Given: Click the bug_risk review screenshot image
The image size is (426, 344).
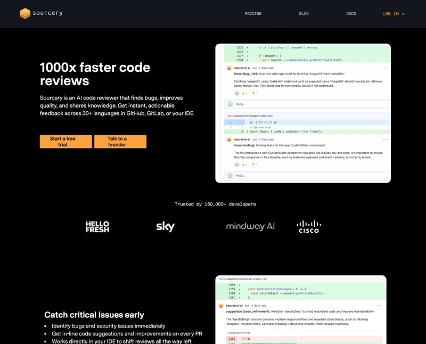Looking at the screenshot, I should click(303, 113).
